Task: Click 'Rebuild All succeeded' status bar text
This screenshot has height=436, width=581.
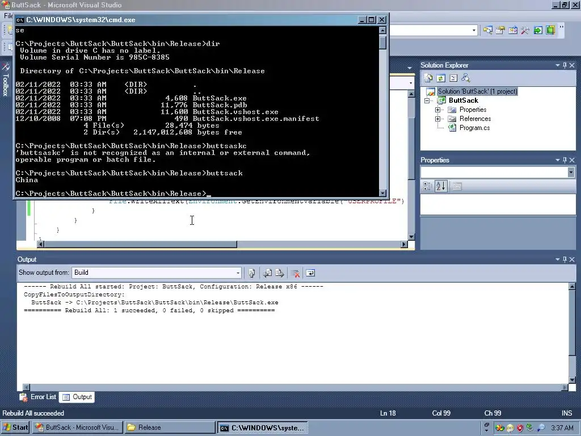Action: pos(33,413)
